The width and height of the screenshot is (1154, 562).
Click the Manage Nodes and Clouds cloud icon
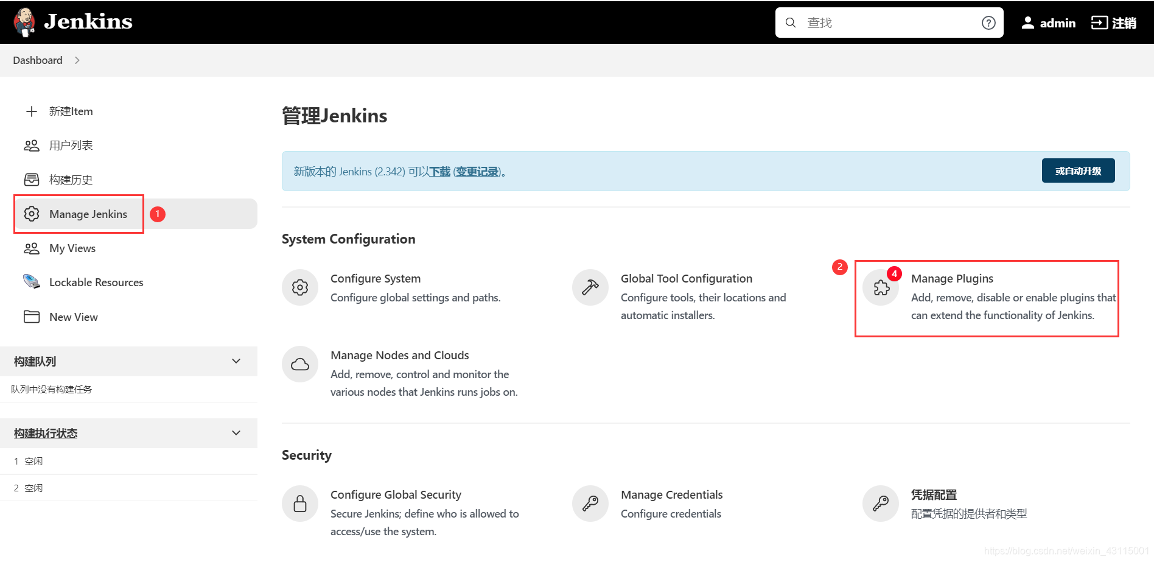coord(300,364)
